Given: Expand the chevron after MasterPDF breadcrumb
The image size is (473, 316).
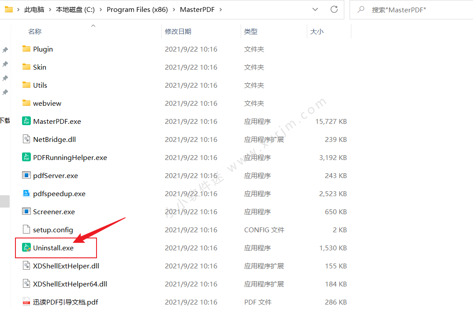Looking at the screenshot, I should (220, 10).
